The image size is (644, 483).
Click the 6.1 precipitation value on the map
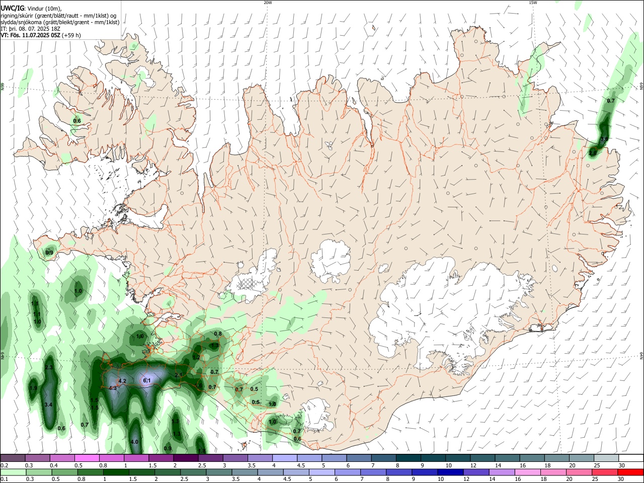click(x=147, y=381)
